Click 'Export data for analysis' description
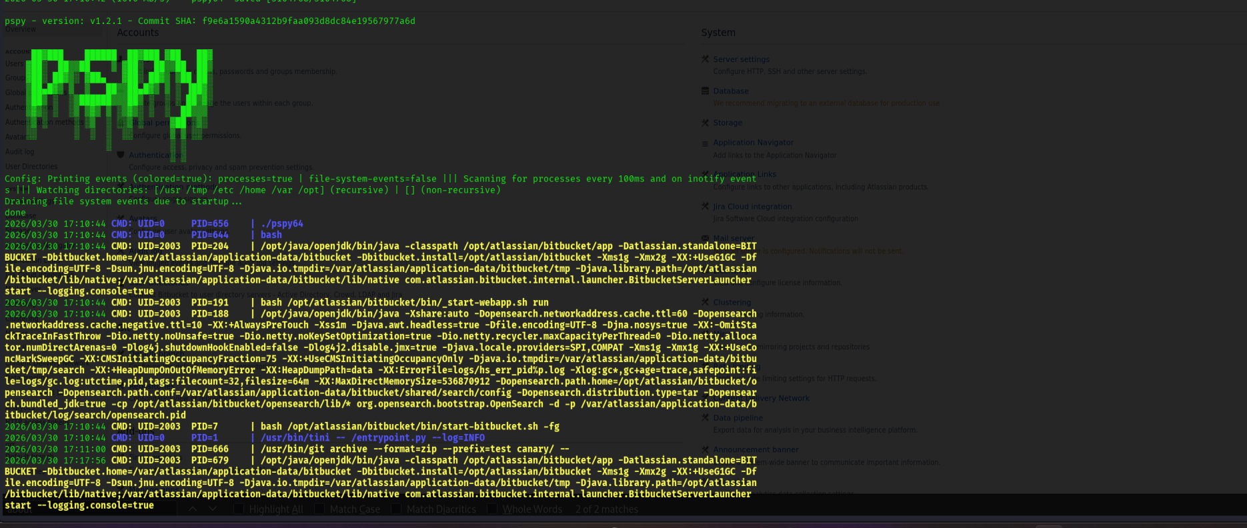The height and width of the screenshot is (528, 1247). click(815, 430)
